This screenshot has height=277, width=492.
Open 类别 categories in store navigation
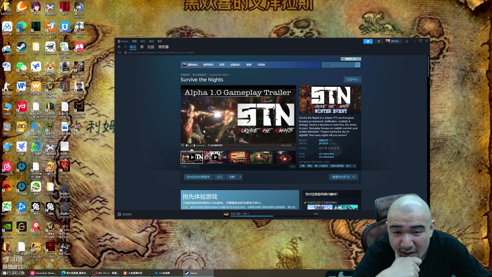(222, 65)
